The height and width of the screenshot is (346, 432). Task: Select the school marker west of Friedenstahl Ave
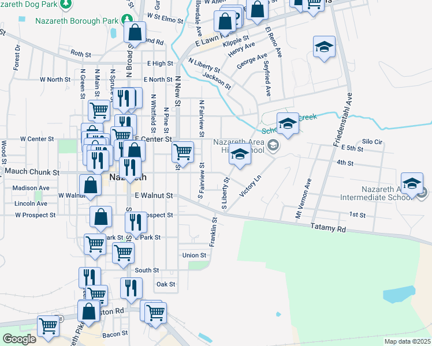pyautogui.click(x=324, y=46)
